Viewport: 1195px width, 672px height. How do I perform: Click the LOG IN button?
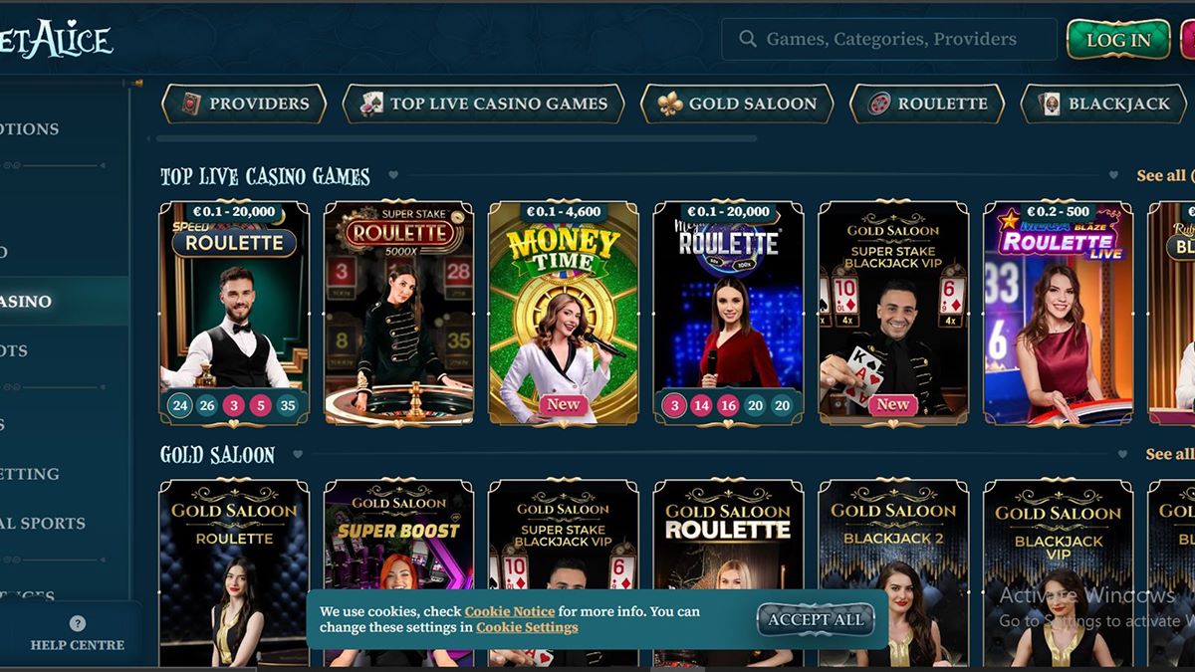[1118, 40]
